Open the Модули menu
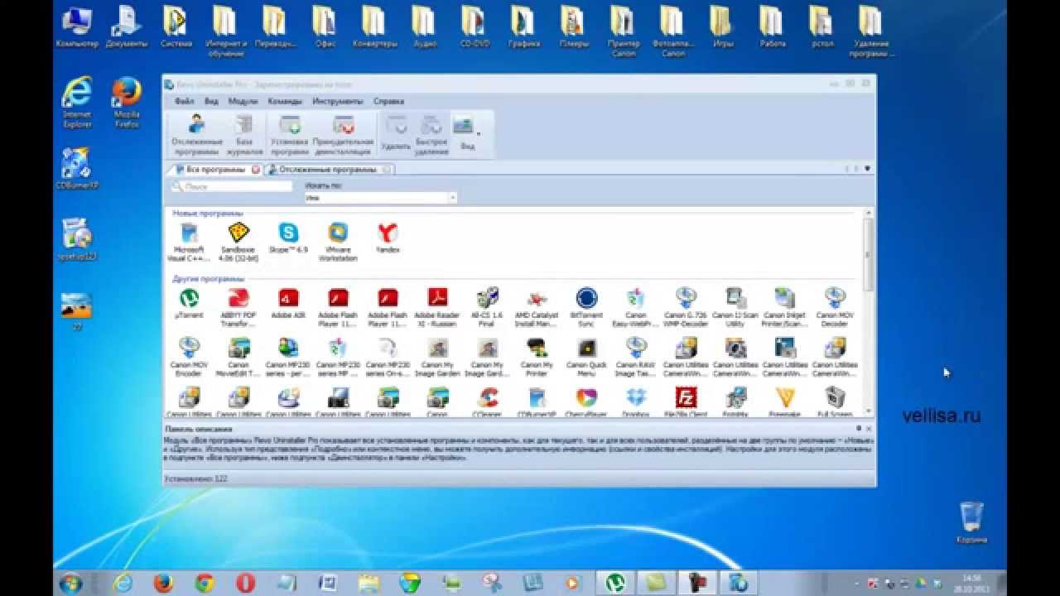Viewport: 1060px width, 596px height. [243, 101]
